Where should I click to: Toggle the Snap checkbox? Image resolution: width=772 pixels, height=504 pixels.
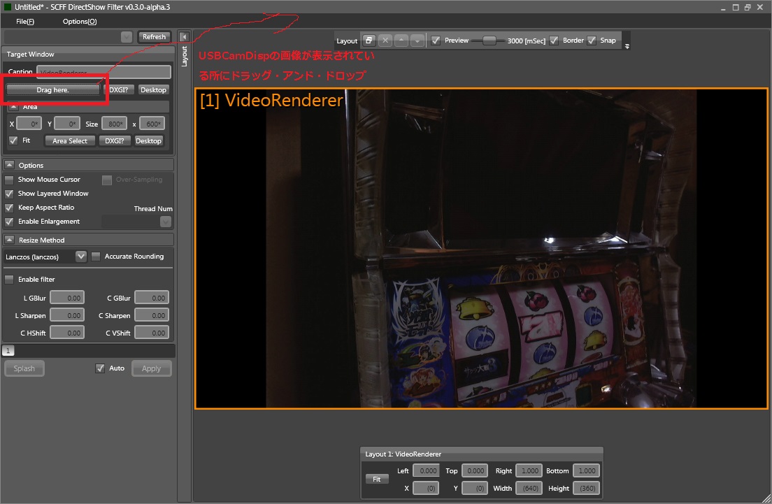point(592,41)
